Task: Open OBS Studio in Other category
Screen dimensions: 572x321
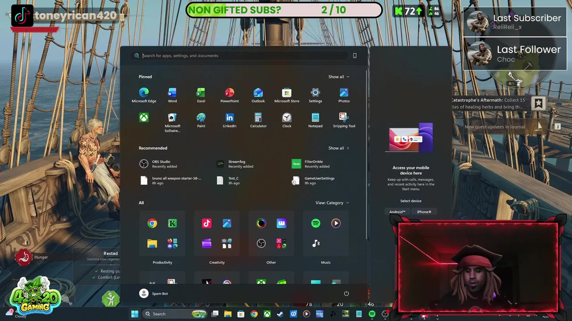Action: (x=261, y=243)
